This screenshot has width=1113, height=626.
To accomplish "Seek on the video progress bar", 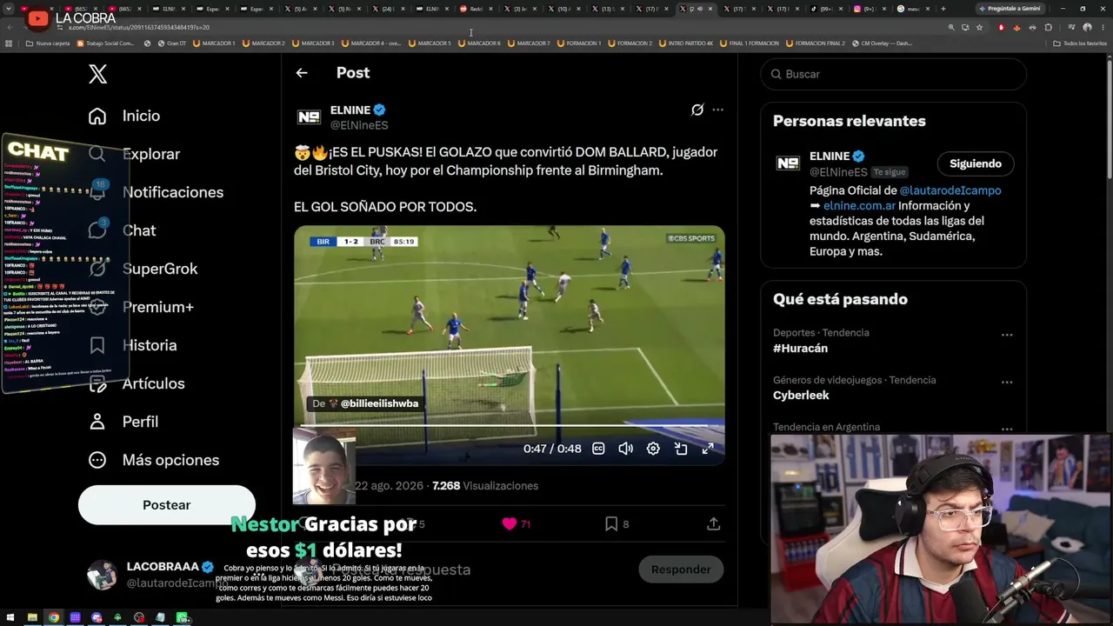I will (510, 426).
